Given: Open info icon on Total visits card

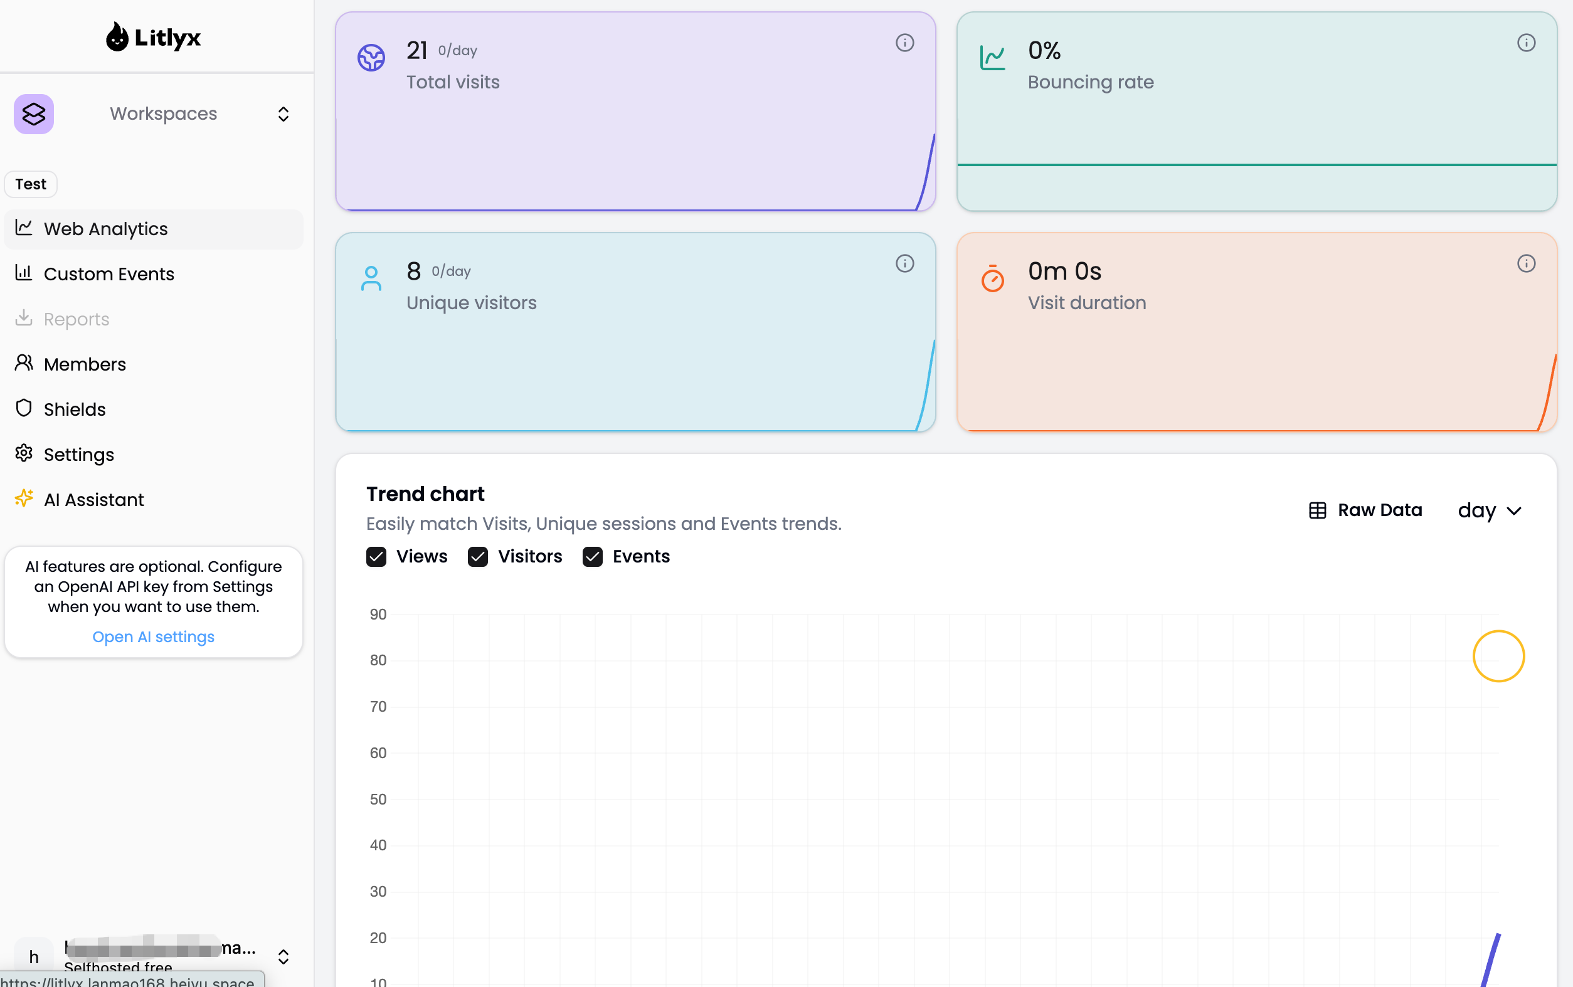Looking at the screenshot, I should pos(904,43).
